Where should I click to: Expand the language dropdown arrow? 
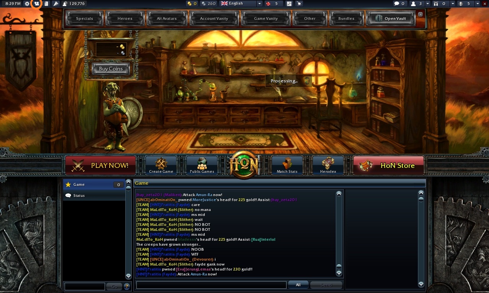[x=259, y=3]
